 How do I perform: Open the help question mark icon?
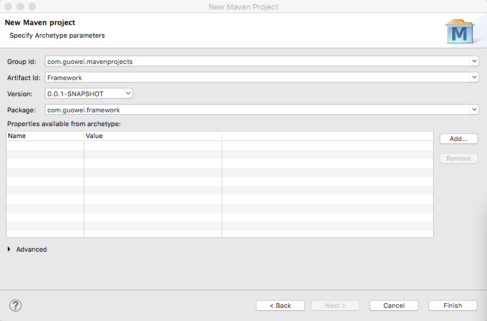(15, 305)
